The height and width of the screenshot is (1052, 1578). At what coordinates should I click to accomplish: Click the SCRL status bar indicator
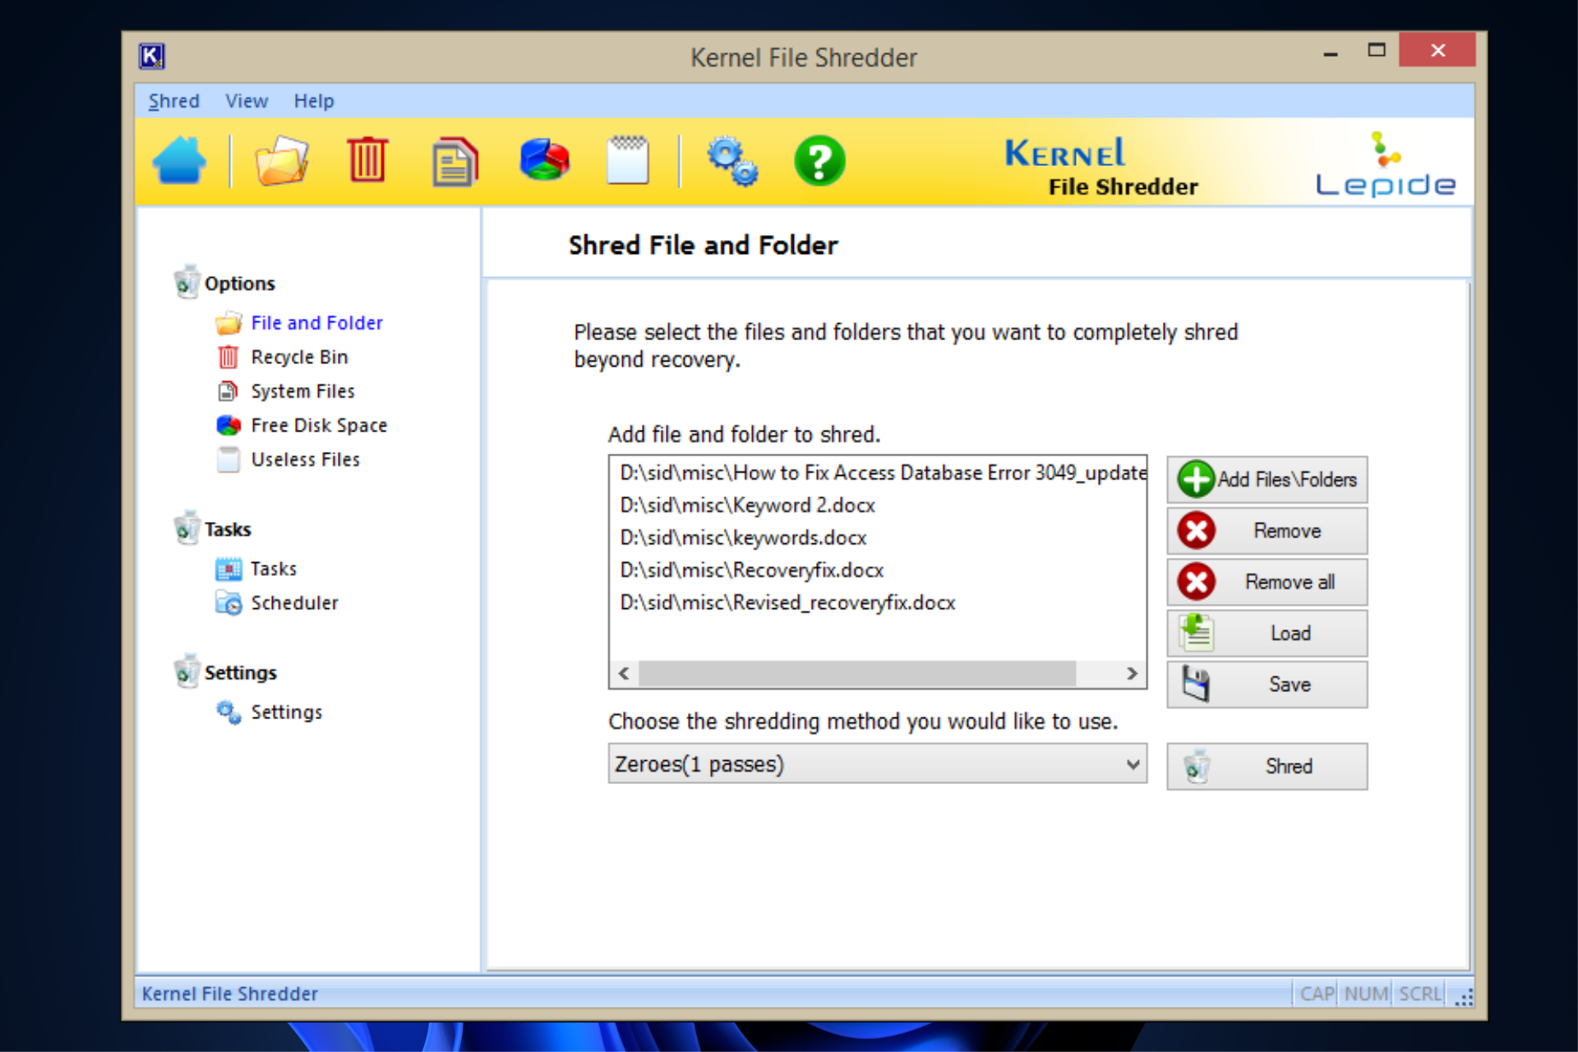[x=1419, y=994]
